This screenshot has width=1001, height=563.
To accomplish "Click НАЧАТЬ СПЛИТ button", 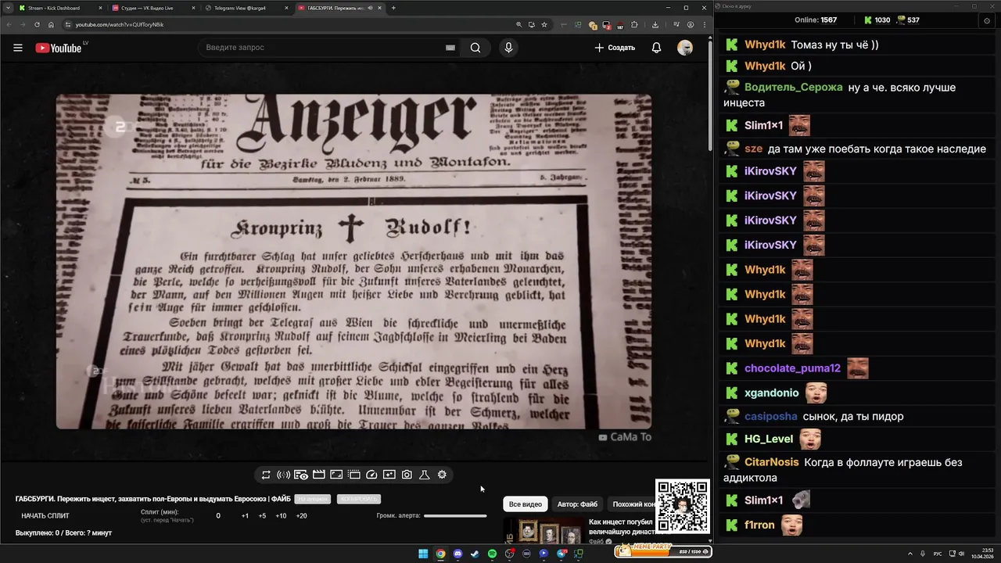I will tap(45, 516).
